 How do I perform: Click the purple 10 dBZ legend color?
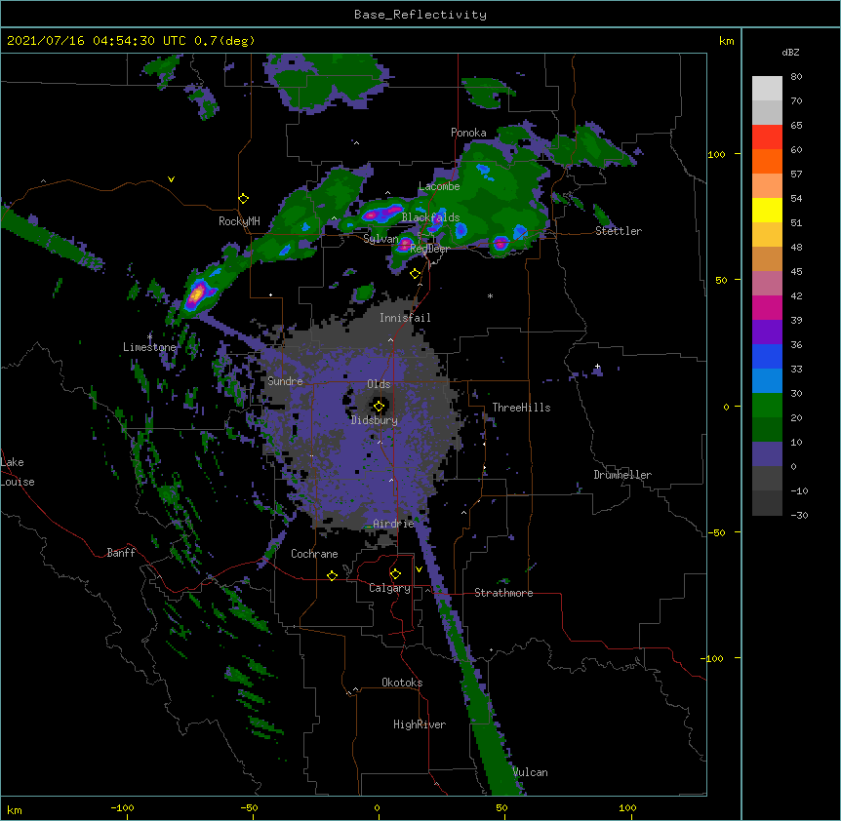(x=767, y=454)
